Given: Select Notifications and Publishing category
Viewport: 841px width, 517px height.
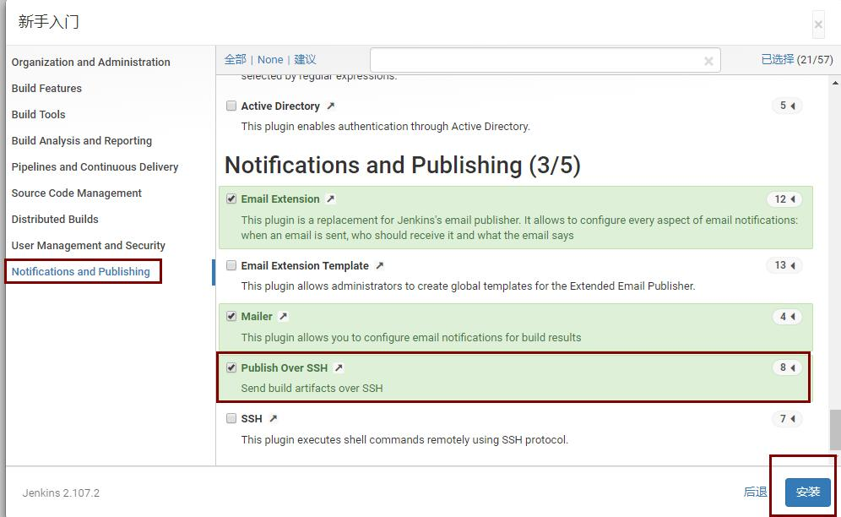Looking at the screenshot, I should 80,272.
